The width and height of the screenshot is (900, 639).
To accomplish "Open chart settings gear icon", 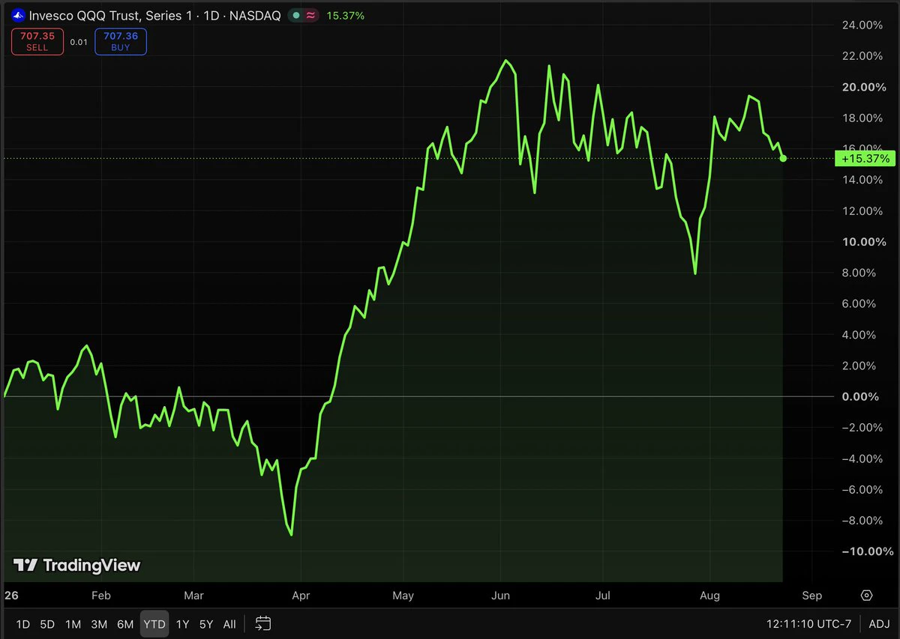I will coord(867,596).
